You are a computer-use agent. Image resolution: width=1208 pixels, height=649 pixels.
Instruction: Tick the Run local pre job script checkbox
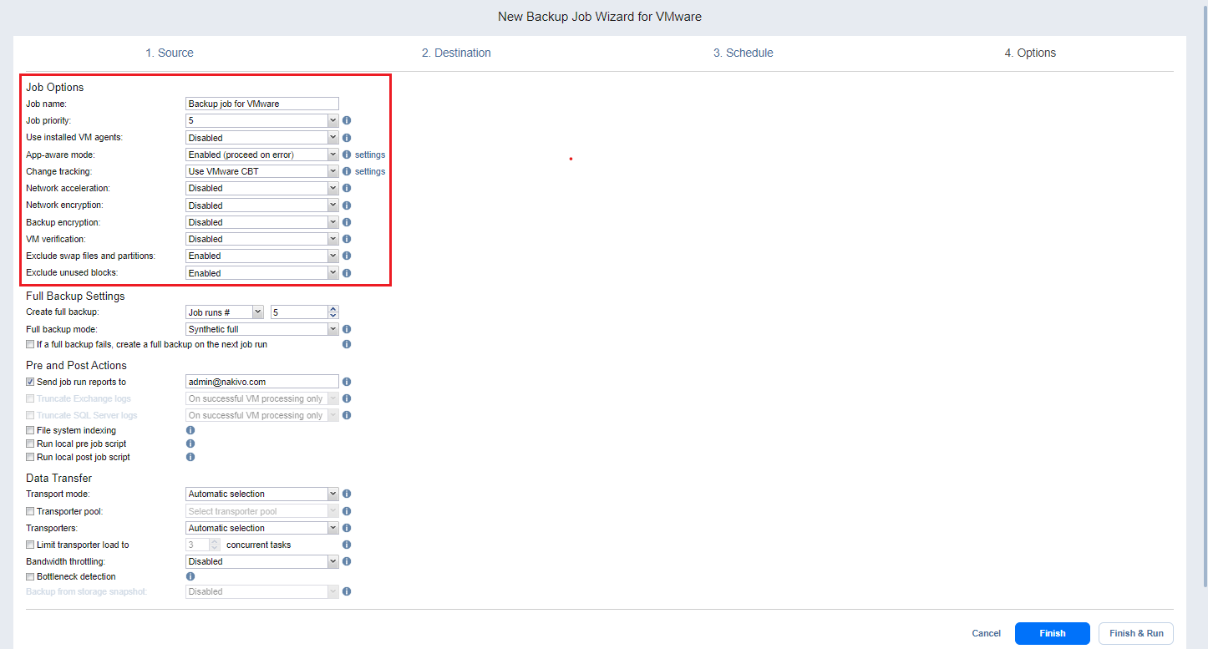point(31,444)
